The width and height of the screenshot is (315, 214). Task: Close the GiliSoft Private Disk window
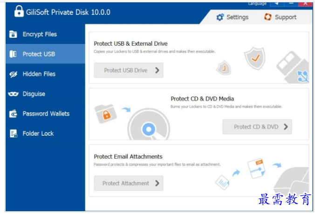305,4
